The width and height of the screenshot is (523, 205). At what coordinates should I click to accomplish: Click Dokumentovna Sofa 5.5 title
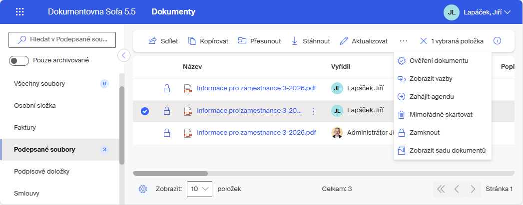tap(92, 11)
